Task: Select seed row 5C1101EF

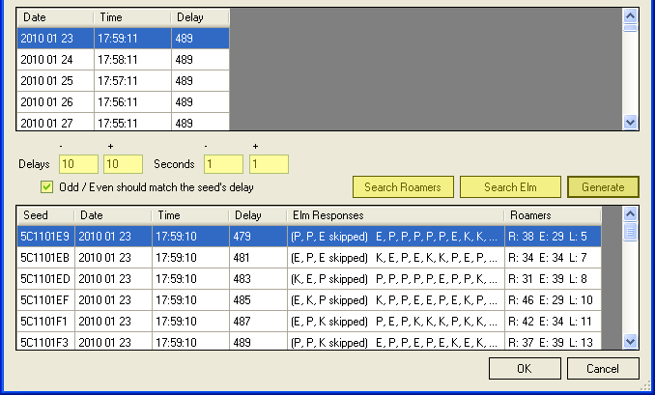Action: 45,300
